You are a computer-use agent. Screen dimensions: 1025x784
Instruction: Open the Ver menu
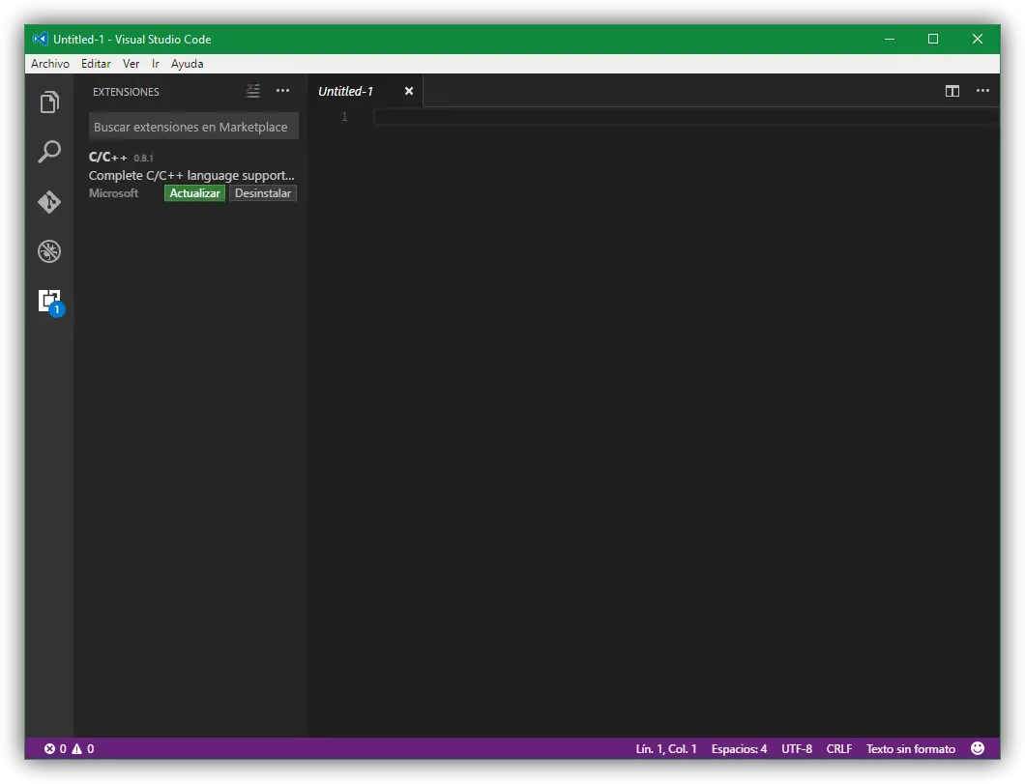click(131, 64)
